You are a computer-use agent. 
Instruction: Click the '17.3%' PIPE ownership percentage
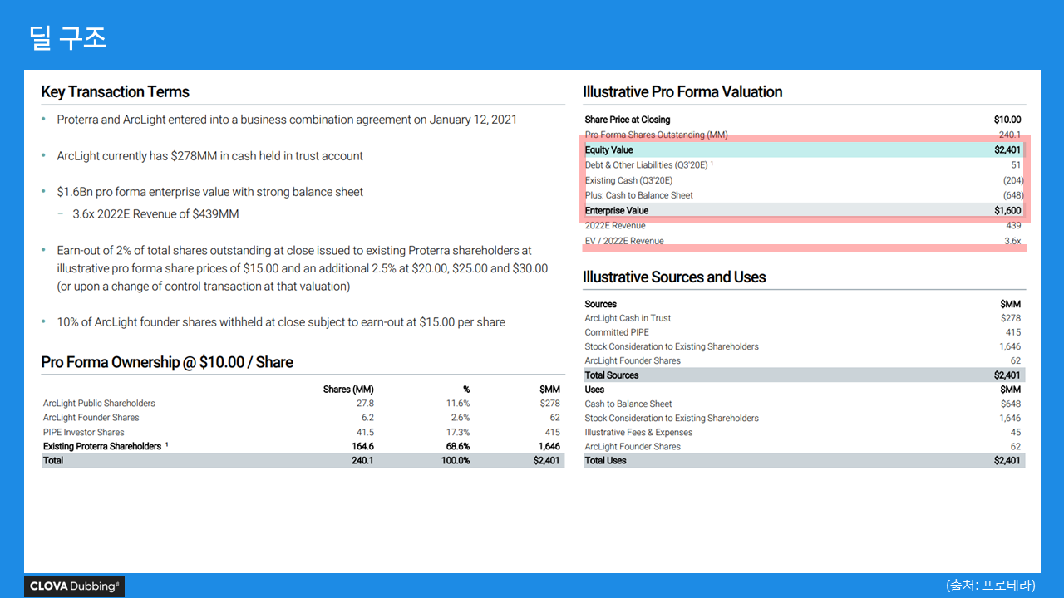pyautogui.click(x=457, y=433)
